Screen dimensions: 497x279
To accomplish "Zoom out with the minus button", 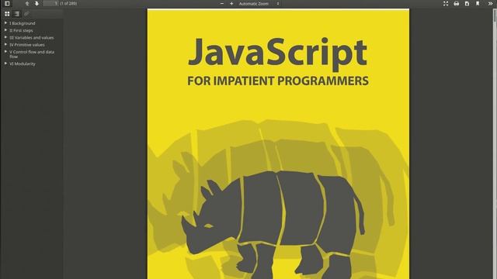I will tap(222, 3).
